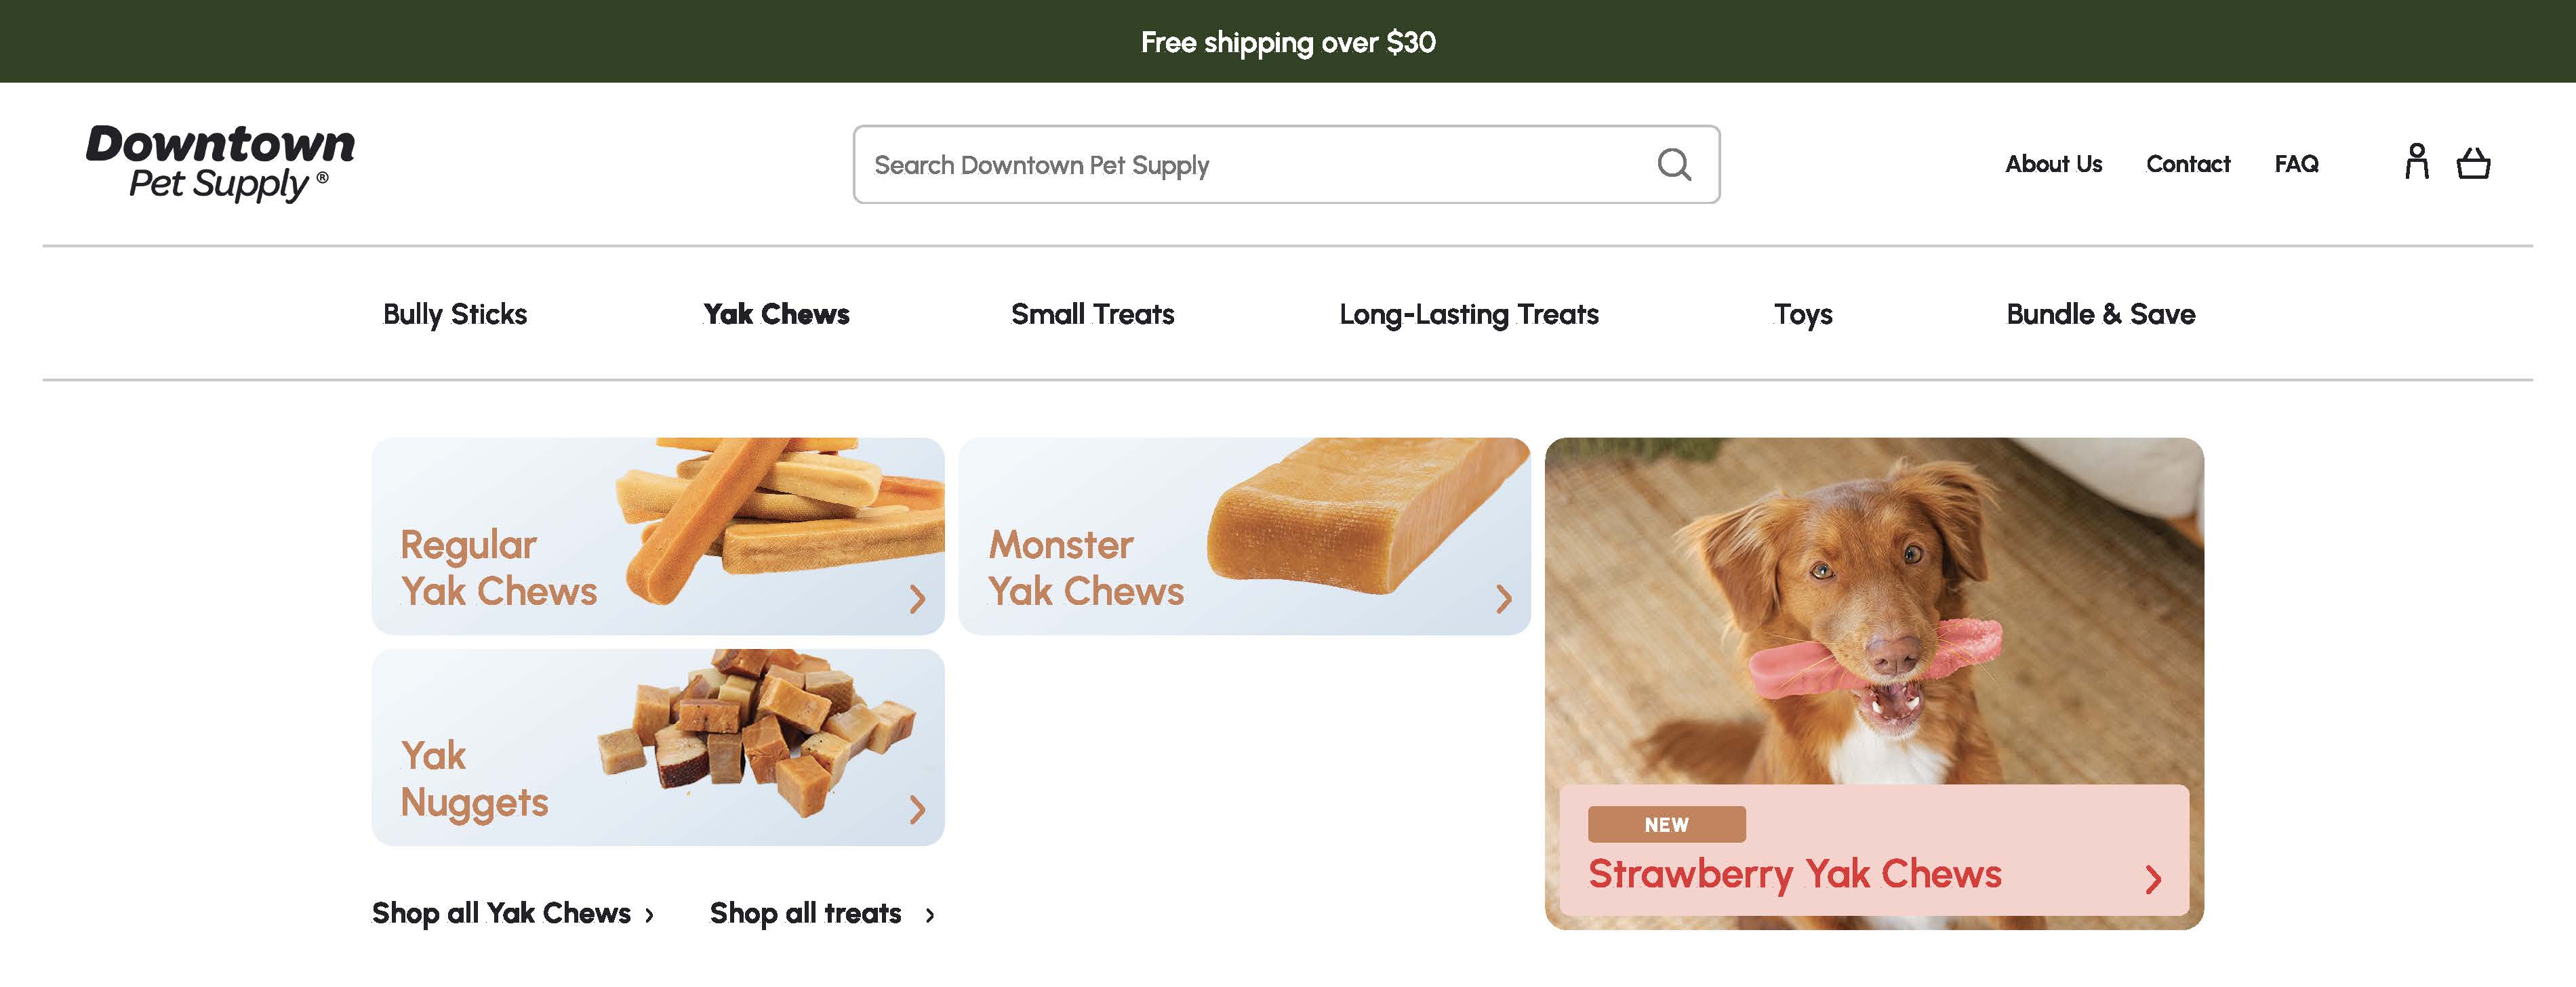Go to Long-Lasting Treats category

coord(1468,314)
